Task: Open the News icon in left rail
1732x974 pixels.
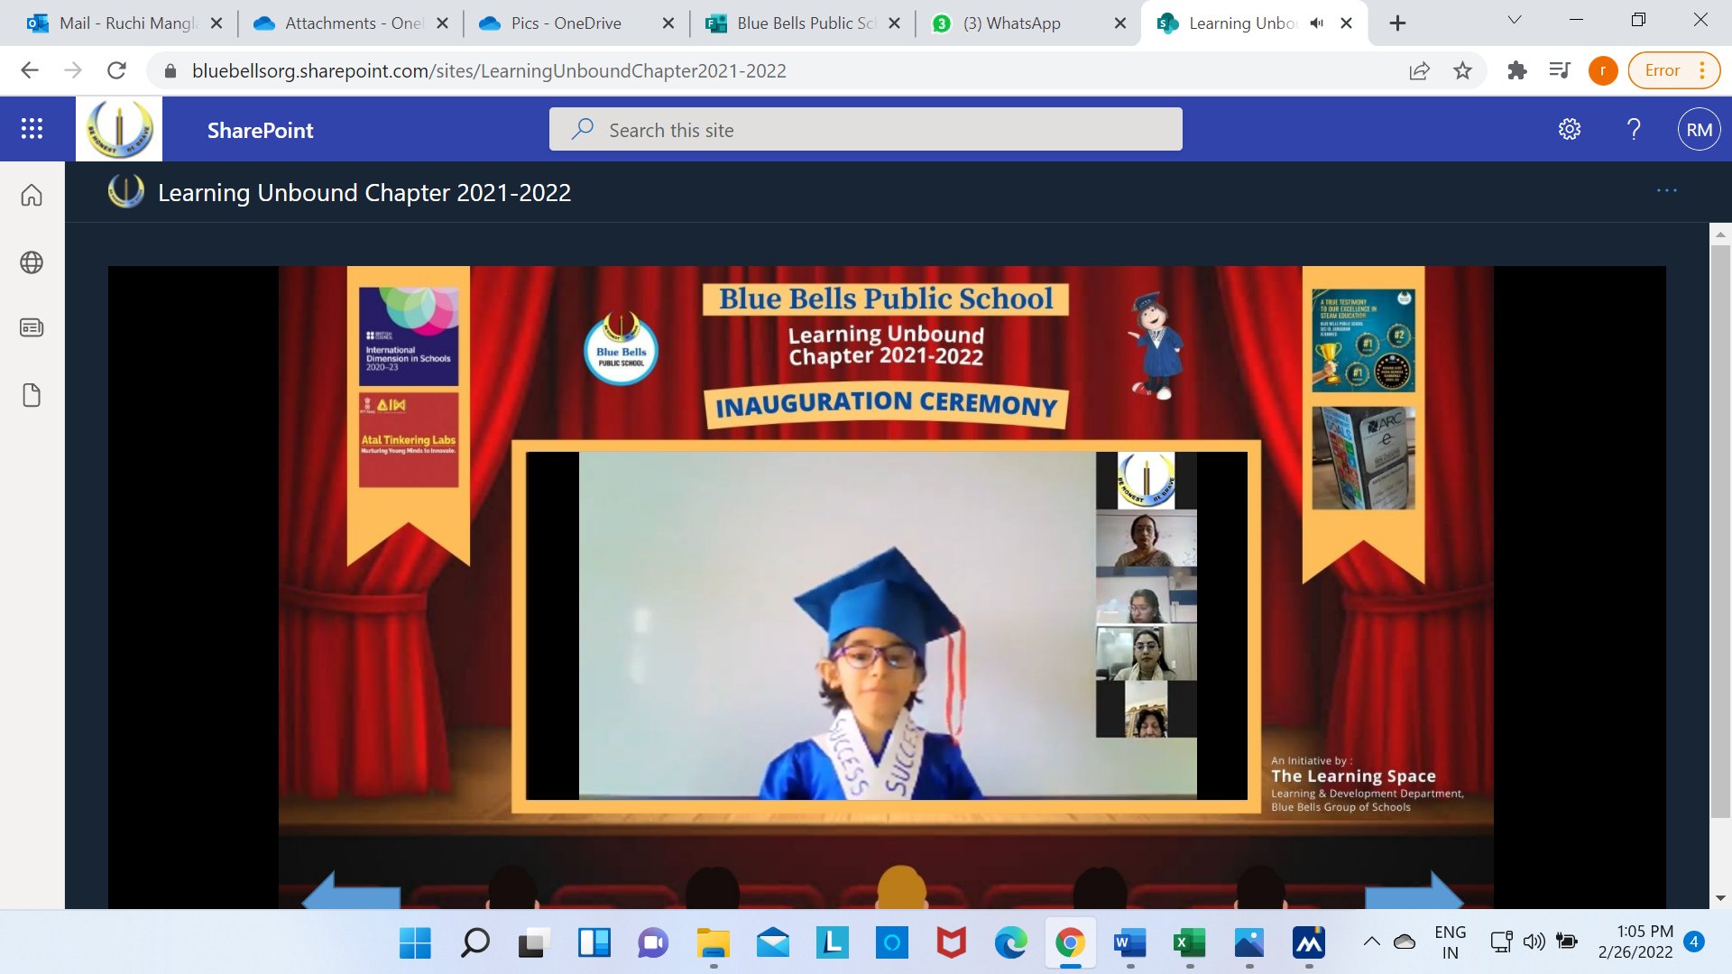Action: (32, 327)
